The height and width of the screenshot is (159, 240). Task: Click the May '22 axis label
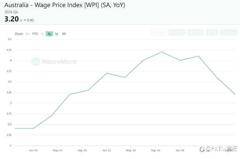pyautogui.click(x=58, y=150)
